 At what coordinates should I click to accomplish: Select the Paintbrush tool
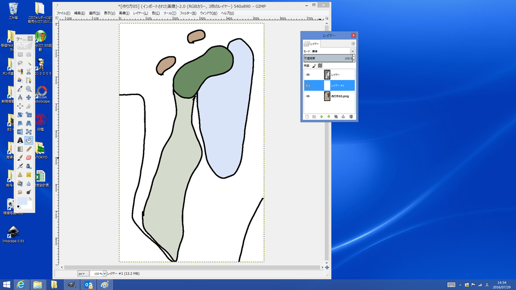[x=20, y=157]
